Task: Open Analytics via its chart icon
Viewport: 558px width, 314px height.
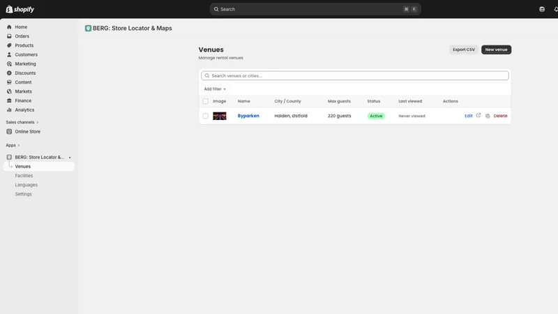Action: pyautogui.click(x=9, y=110)
